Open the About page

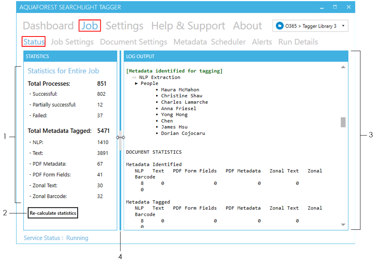pyautogui.click(x=247, y=26)
